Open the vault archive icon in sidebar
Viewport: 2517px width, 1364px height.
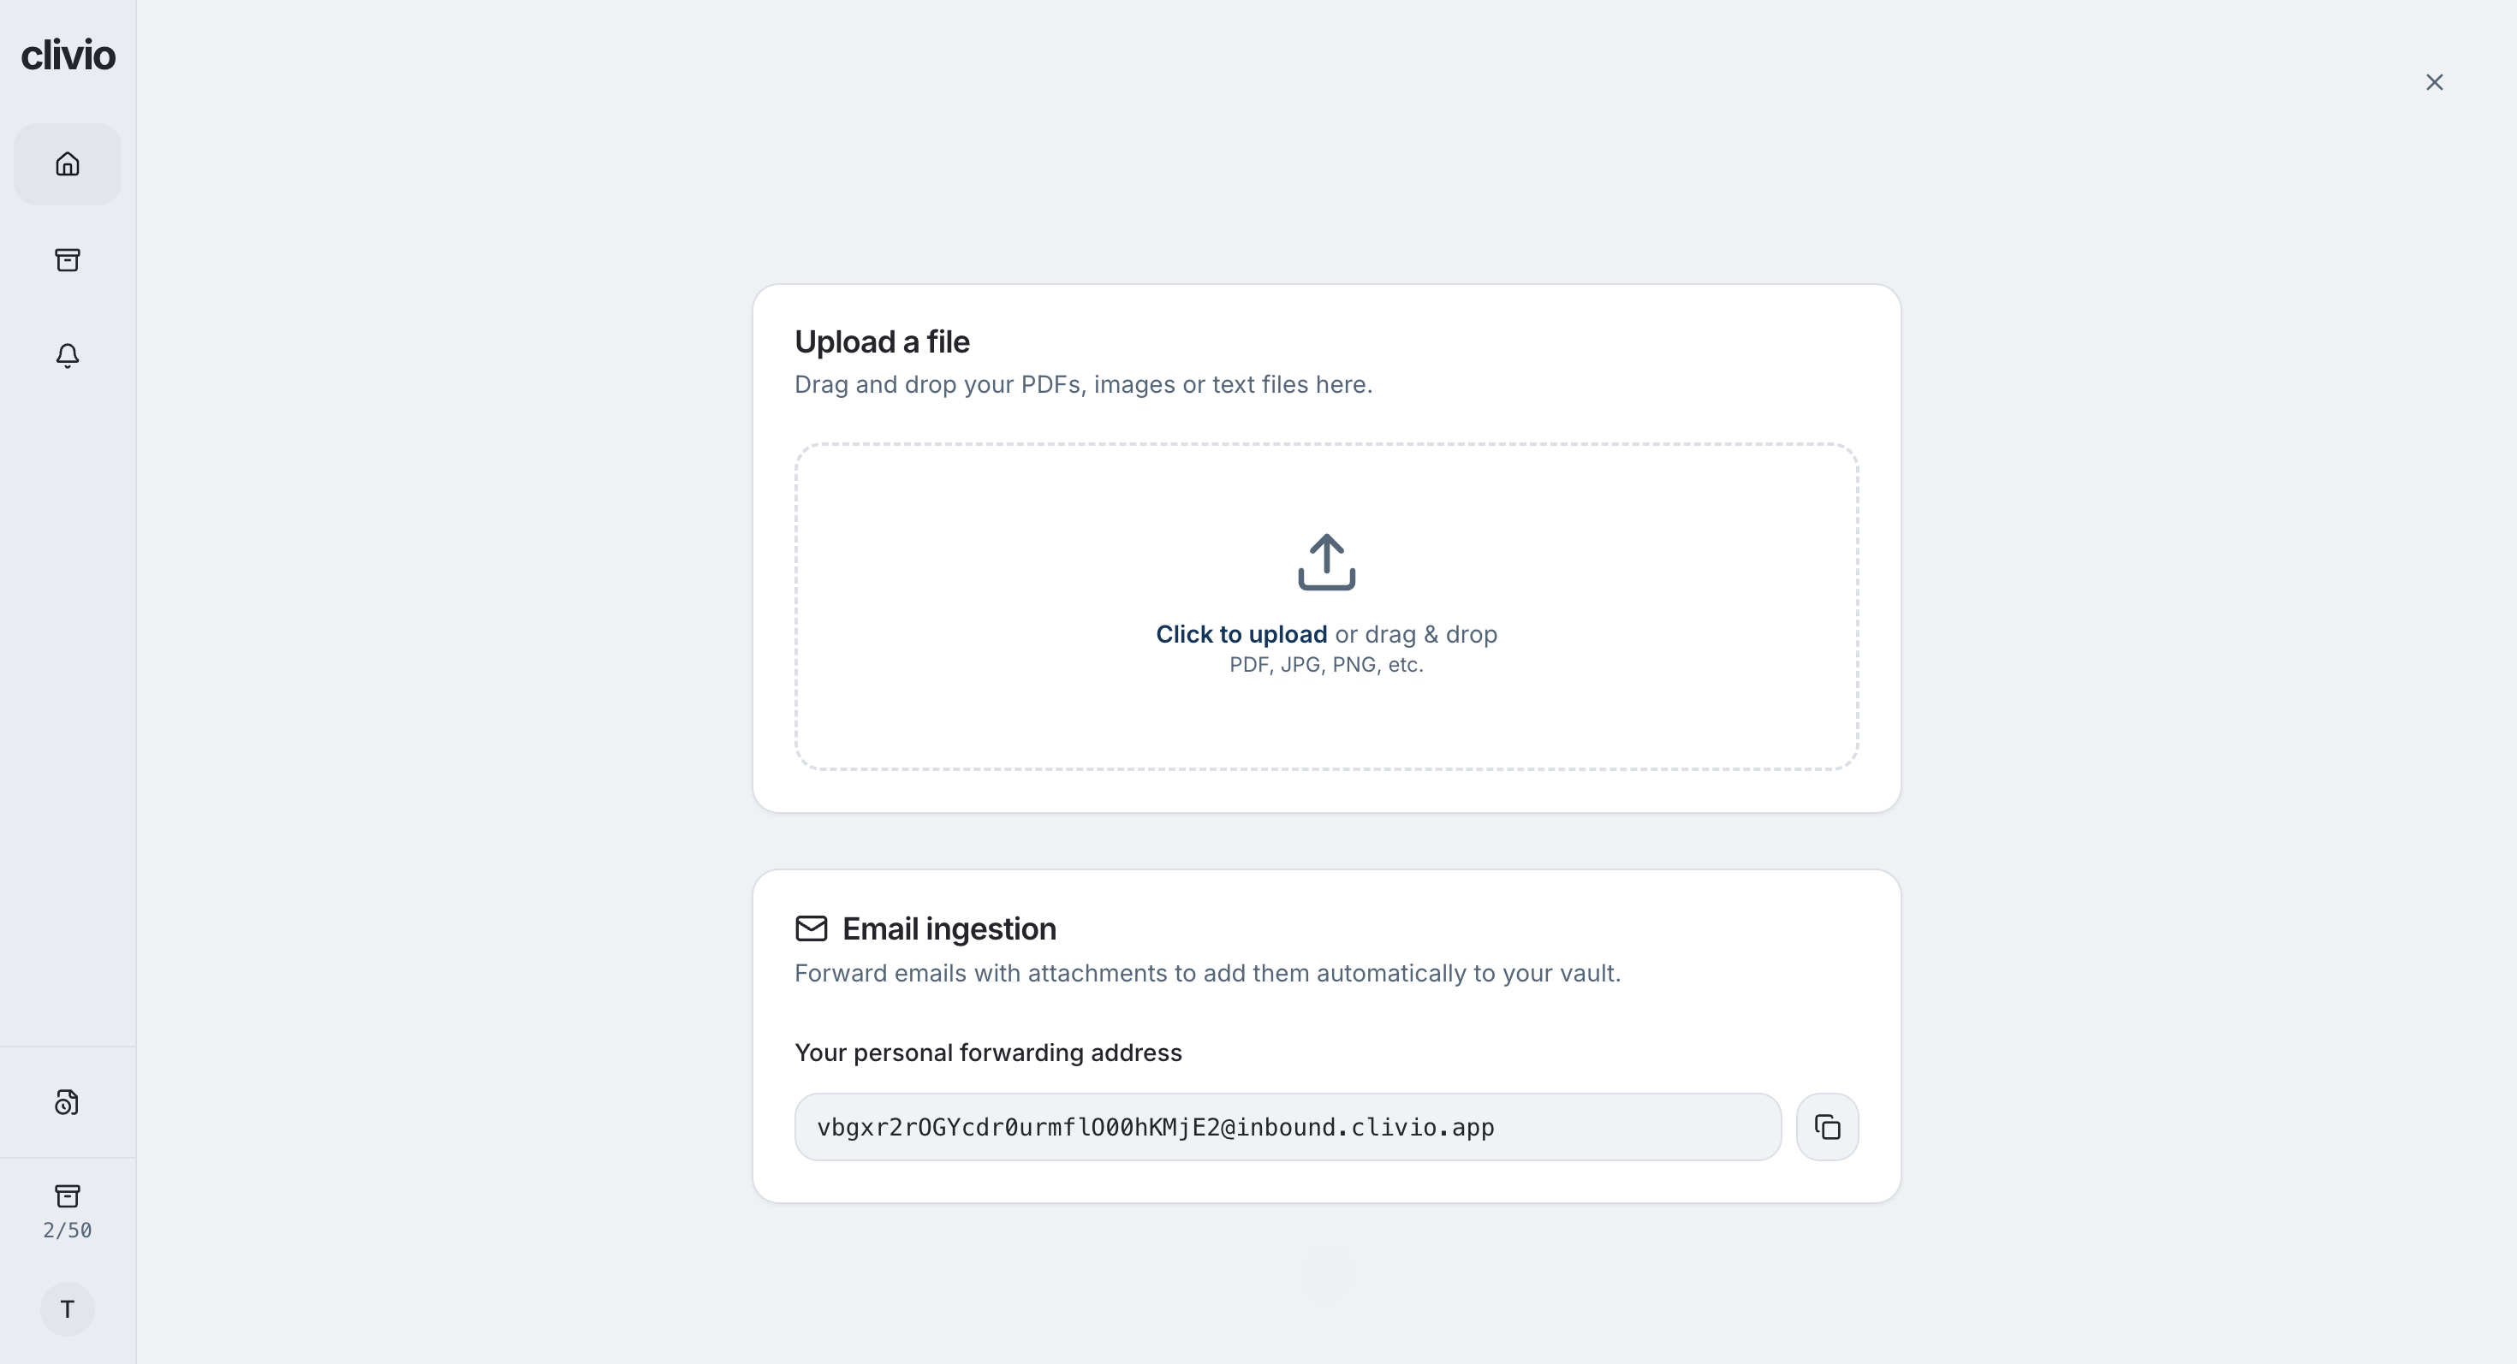pyautogui.click(x=67, y=258)
